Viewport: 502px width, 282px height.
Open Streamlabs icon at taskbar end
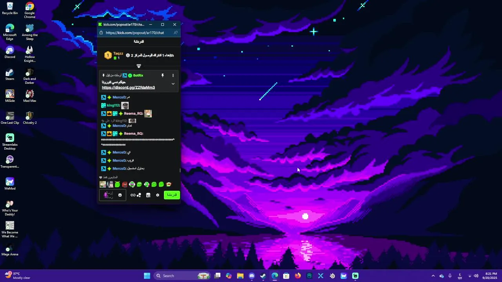(x=355, y=276)
